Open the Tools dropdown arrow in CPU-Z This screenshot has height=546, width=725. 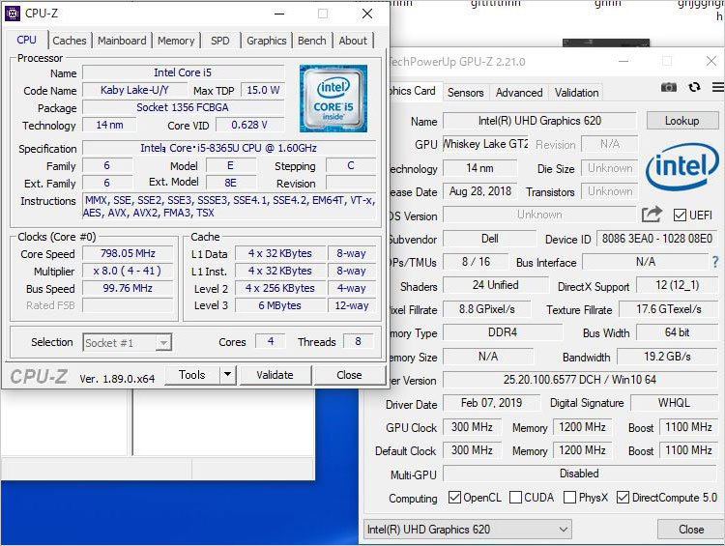click(227, 375)
